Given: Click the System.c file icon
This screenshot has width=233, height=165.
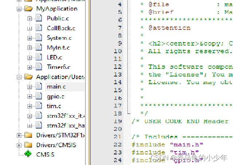Looking at the screenshot, I should pos(39,38).
